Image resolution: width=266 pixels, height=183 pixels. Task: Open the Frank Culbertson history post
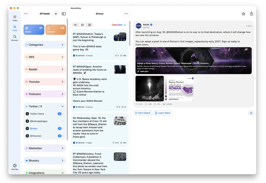tap(100, 162)
